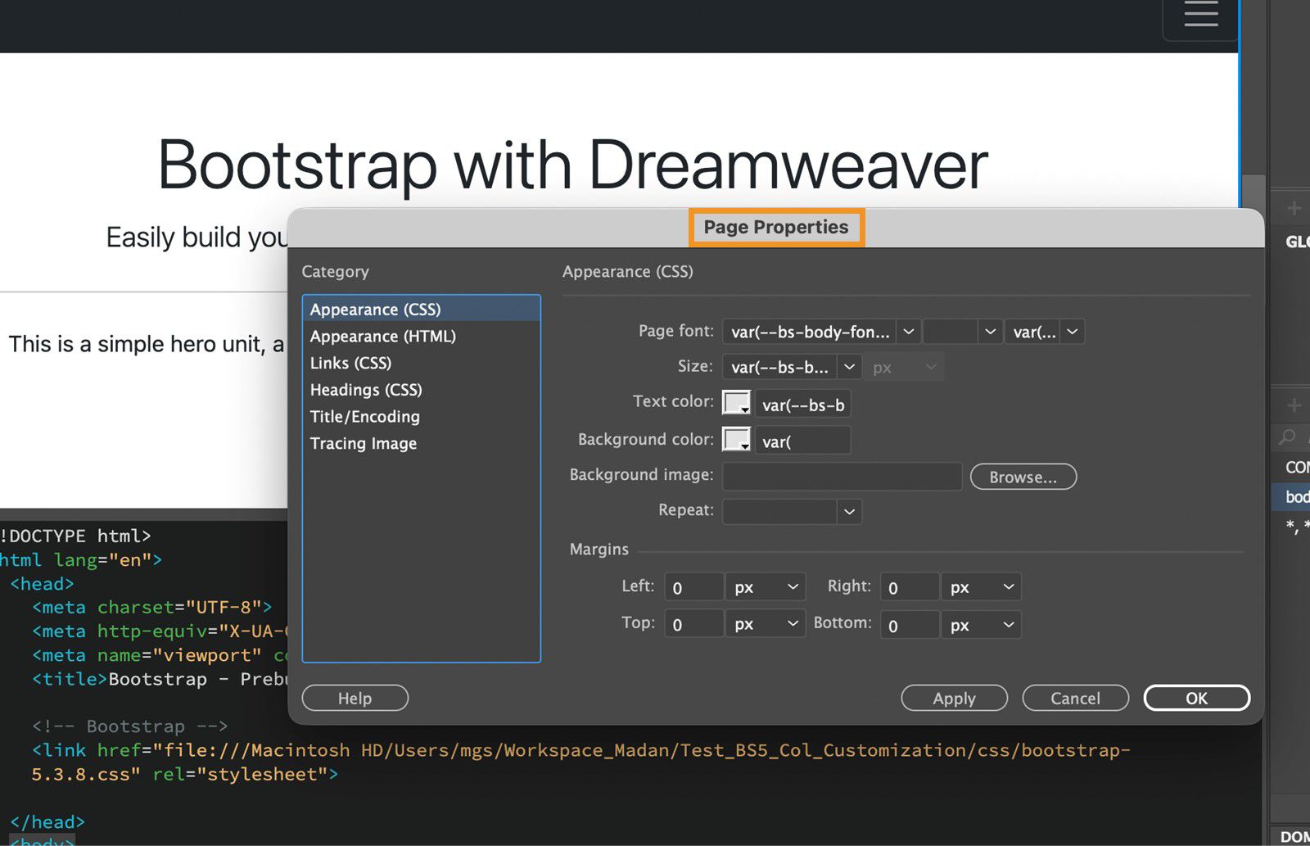This screenshot has width=1310, height=846.
Task: Click the "<!-- Bootstrap -->" comment line
Action: tap(129, 726)
